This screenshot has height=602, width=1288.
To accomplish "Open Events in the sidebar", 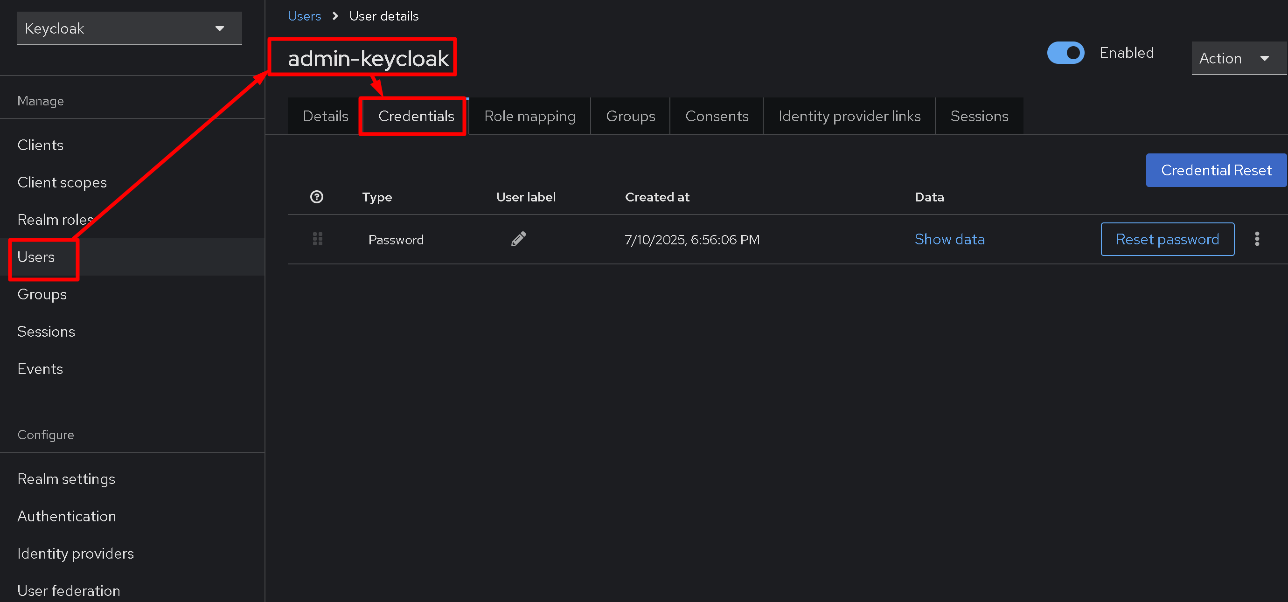I will [x=132, y=369].
